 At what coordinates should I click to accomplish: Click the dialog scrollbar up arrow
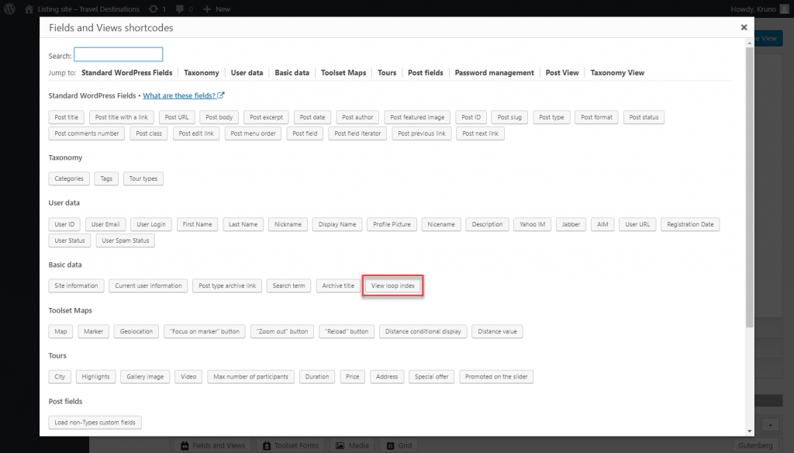(750, 43)
